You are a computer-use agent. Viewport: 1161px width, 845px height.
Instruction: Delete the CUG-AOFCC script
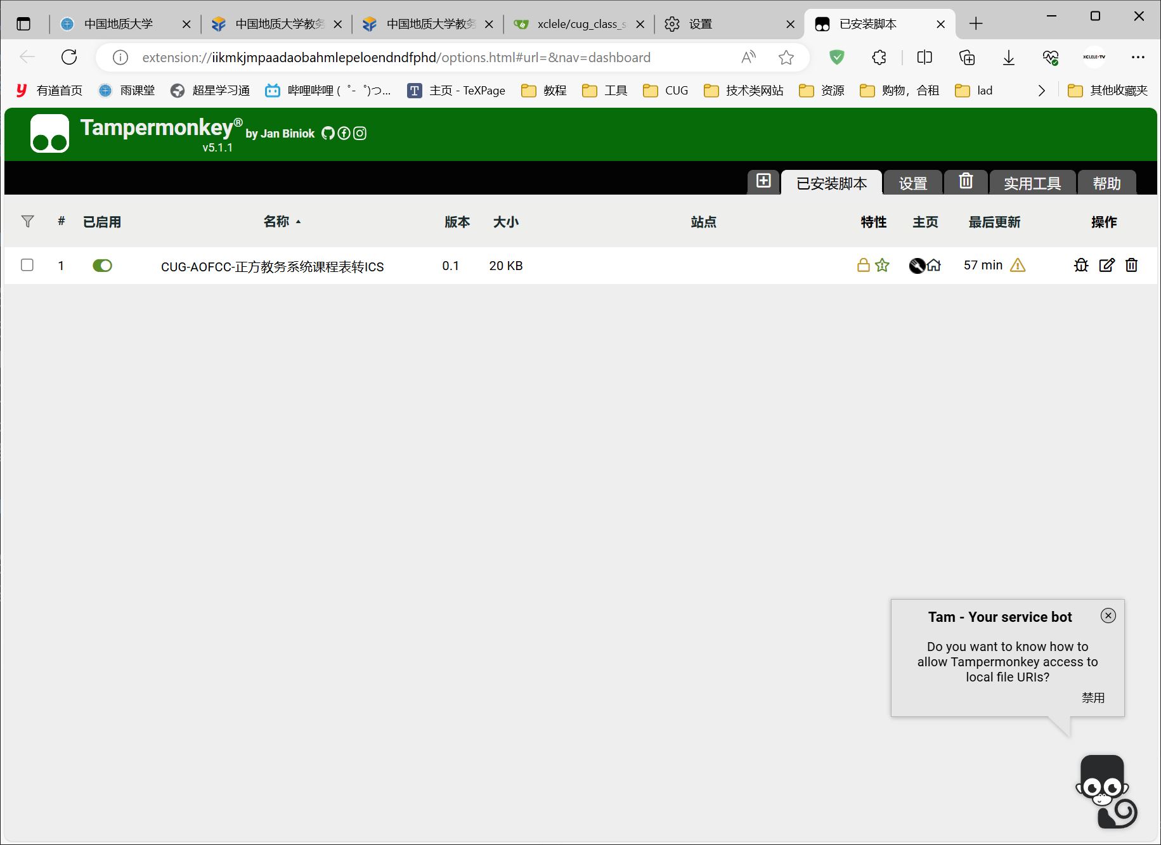point(1132,266)
